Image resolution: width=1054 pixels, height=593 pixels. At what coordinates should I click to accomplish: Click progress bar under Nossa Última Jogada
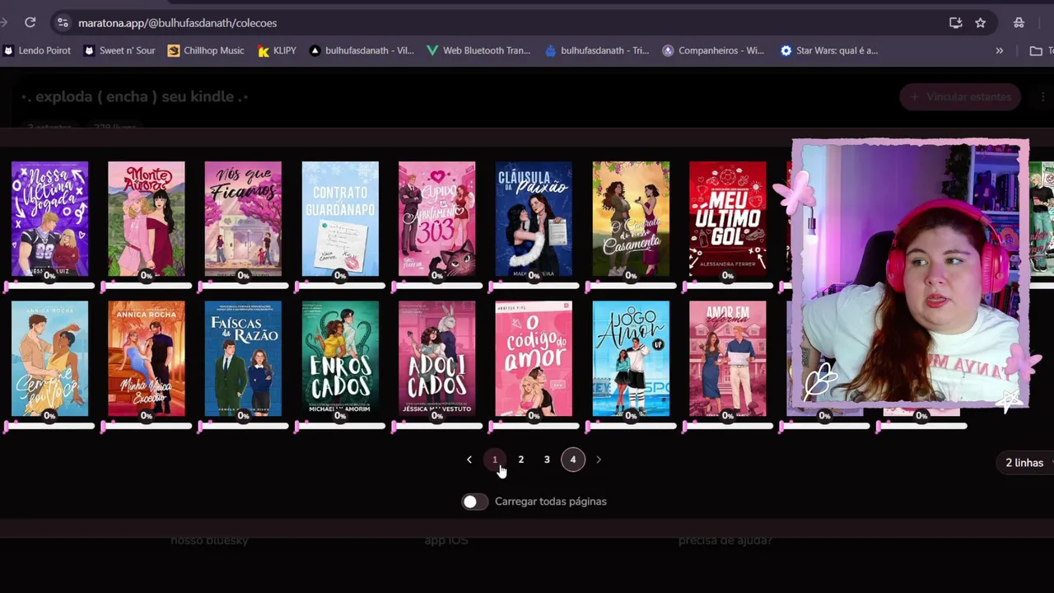(49, 286)
